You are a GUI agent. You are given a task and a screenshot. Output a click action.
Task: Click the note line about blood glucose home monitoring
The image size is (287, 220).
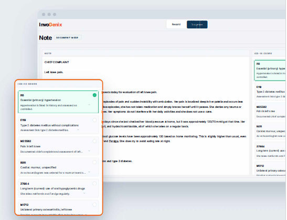point(174,136)
